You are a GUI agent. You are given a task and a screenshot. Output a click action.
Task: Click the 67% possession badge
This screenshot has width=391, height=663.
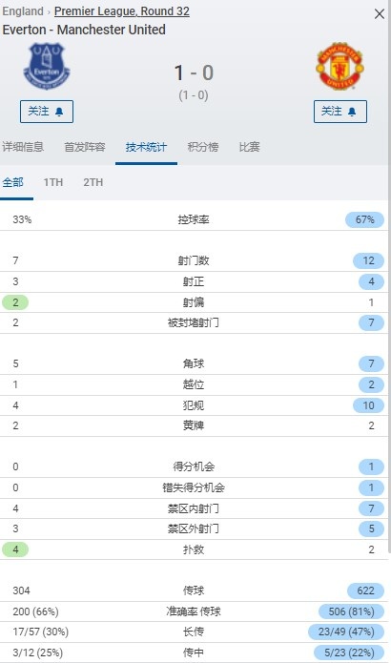click(x=365, y=219)
